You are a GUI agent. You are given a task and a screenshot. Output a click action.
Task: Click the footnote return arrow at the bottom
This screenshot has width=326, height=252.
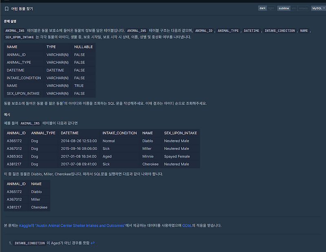point(92,243)
